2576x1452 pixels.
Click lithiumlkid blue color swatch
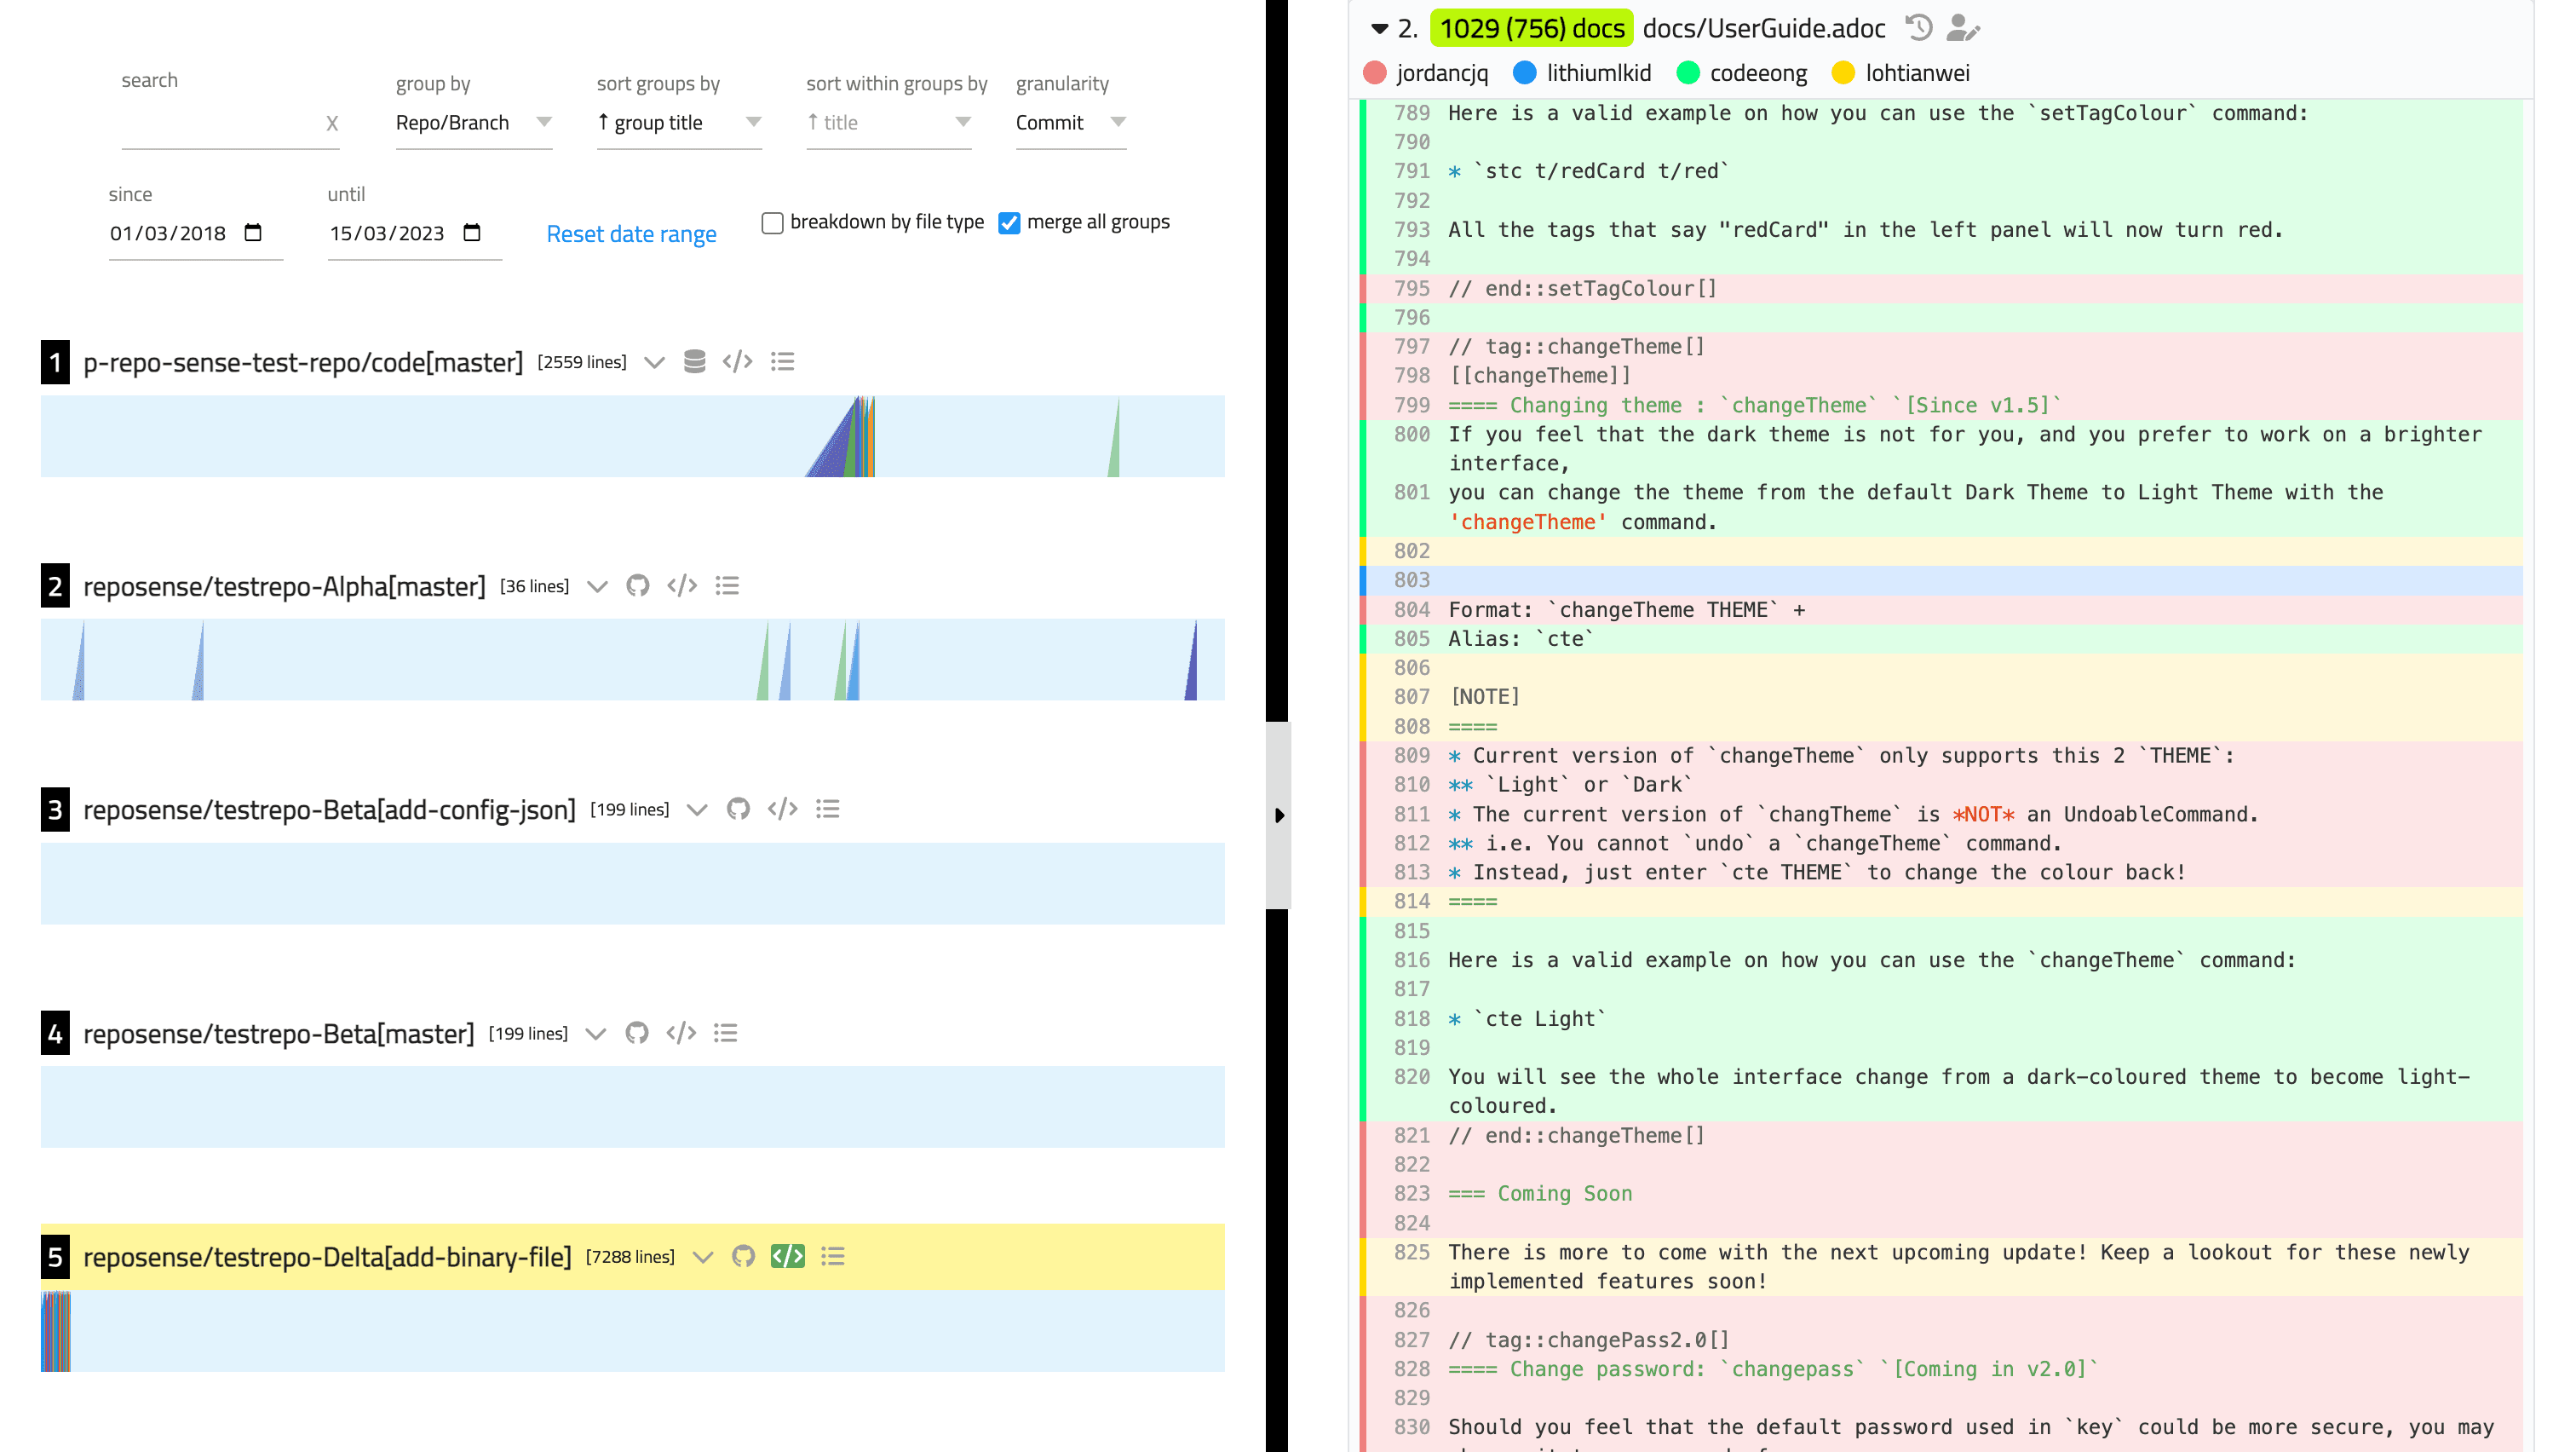click(1524, 73)
